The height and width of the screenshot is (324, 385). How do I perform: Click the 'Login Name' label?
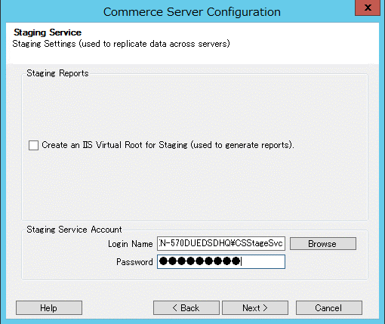[x=131, y=244]
